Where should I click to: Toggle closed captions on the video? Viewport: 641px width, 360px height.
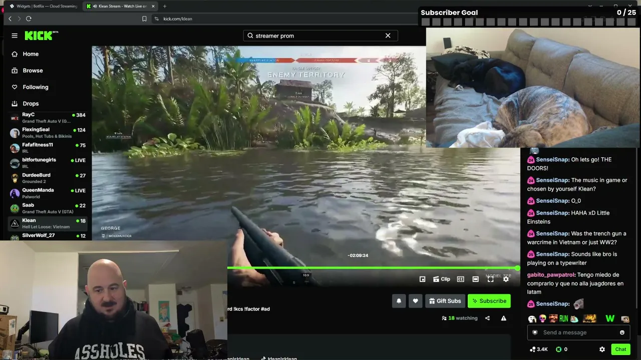coord(460,279)
